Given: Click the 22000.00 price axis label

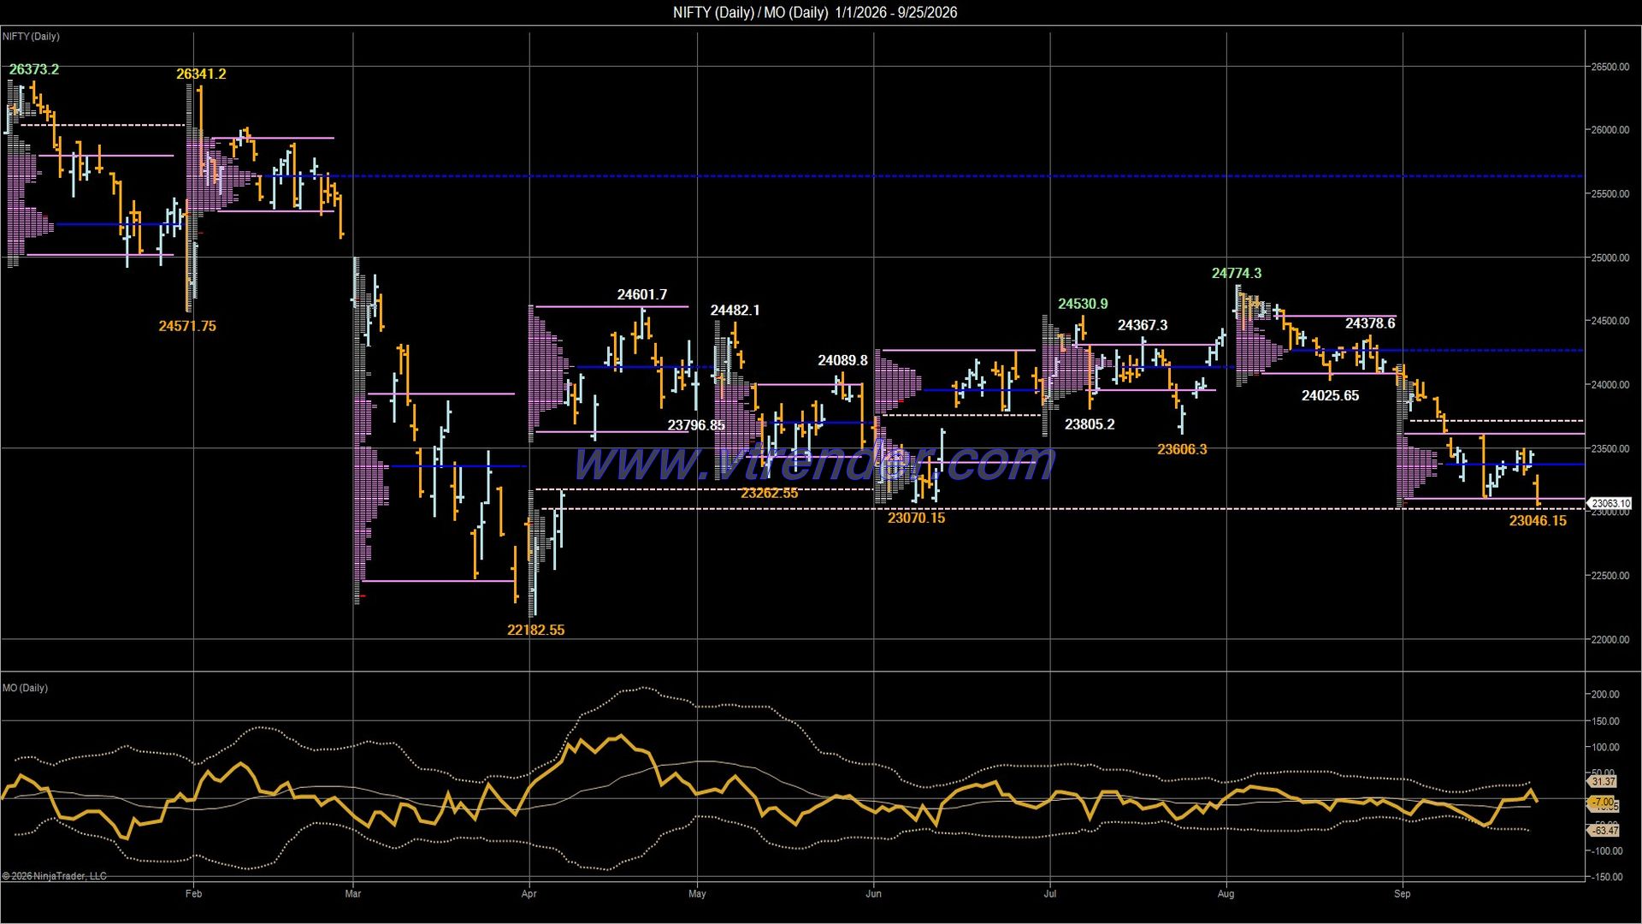Looking at the screenshot, I should pyautogui.click(x=1610, y=640).
